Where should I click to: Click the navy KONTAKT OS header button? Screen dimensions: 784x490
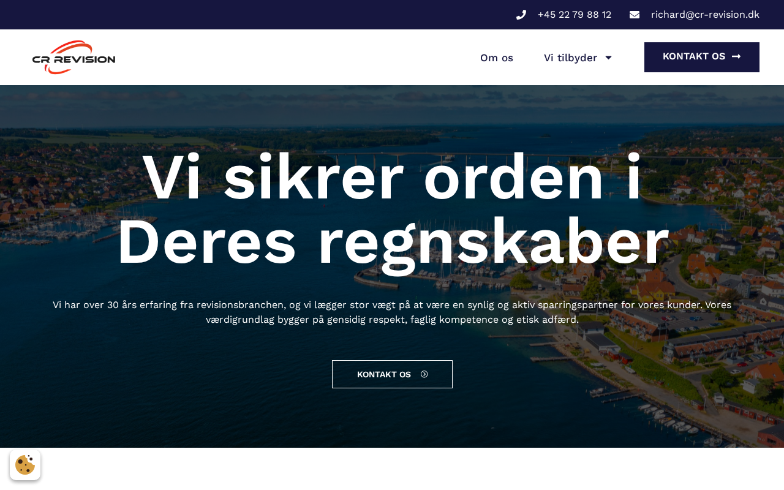point(702,57)
